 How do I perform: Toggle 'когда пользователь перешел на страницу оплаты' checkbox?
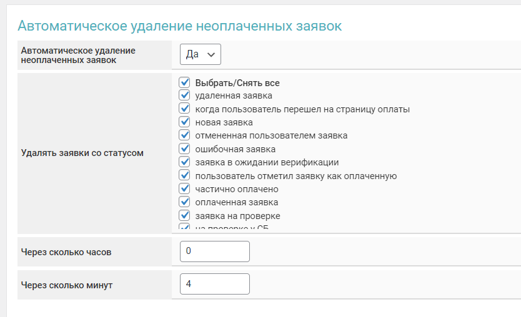184,109
